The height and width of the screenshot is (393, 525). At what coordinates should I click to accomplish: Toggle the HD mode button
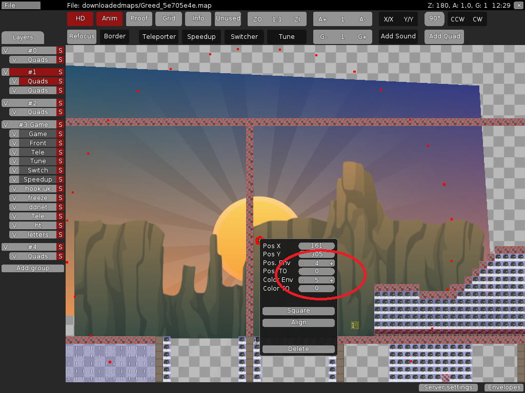(x=80, y=18)
